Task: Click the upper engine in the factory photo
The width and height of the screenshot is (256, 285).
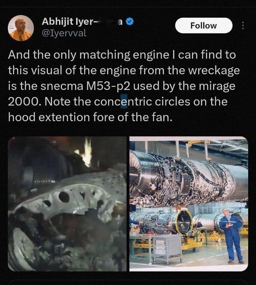Action: pos(189,179)
